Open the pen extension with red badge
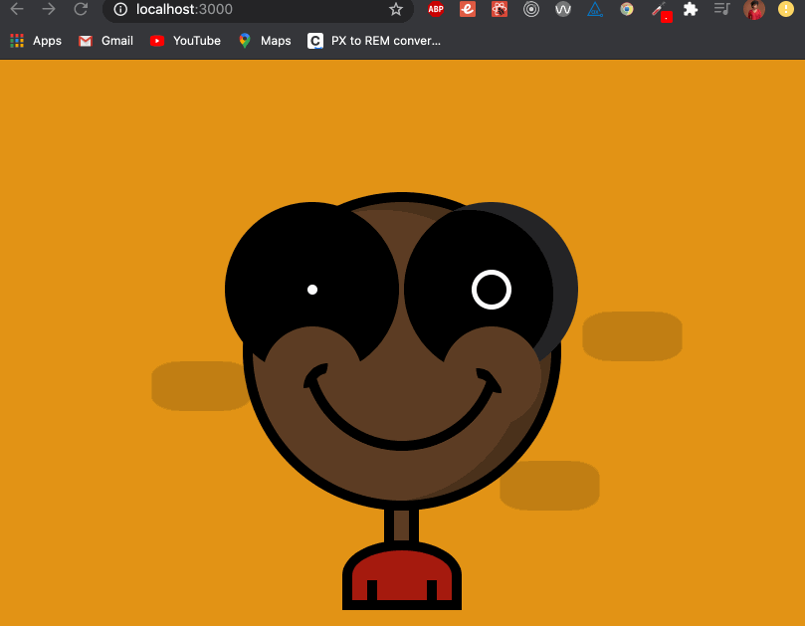 pos(662,11)
